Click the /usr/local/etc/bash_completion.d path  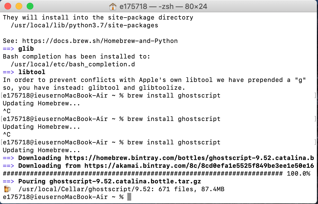point(73,64)
